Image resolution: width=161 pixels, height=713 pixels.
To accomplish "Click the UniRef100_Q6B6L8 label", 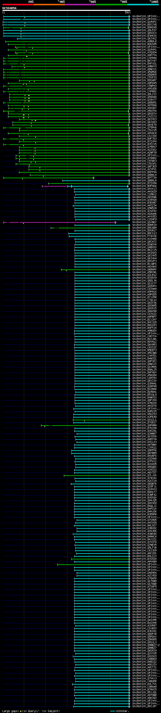I will (x=144, y=181).
